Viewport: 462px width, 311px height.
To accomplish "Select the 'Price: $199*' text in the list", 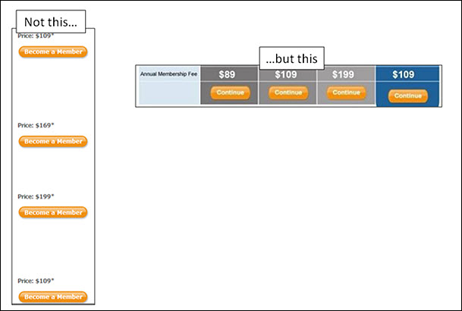I will click(36, 196).
